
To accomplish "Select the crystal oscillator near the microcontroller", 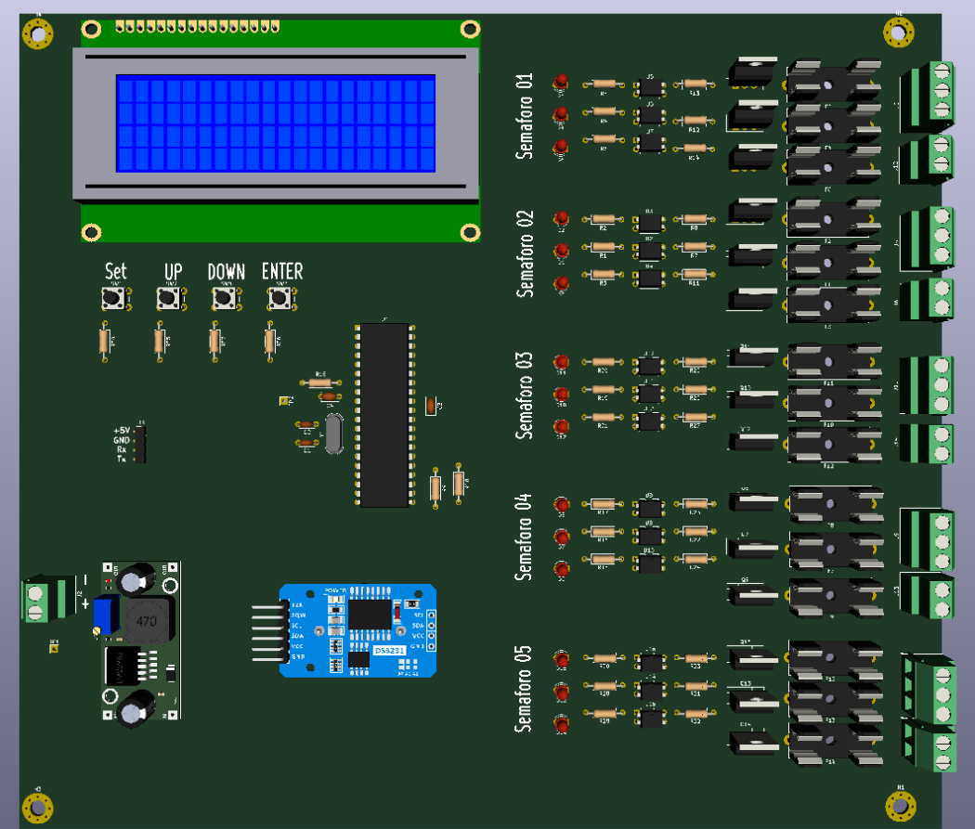I will [336, 434].
